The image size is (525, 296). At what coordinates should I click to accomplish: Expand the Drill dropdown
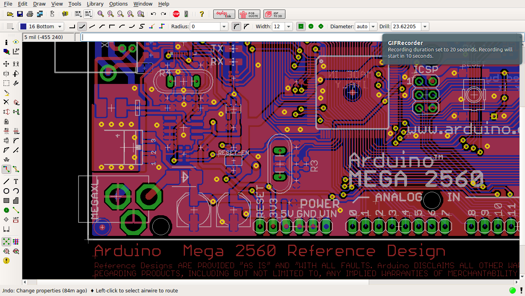point(425,27)
